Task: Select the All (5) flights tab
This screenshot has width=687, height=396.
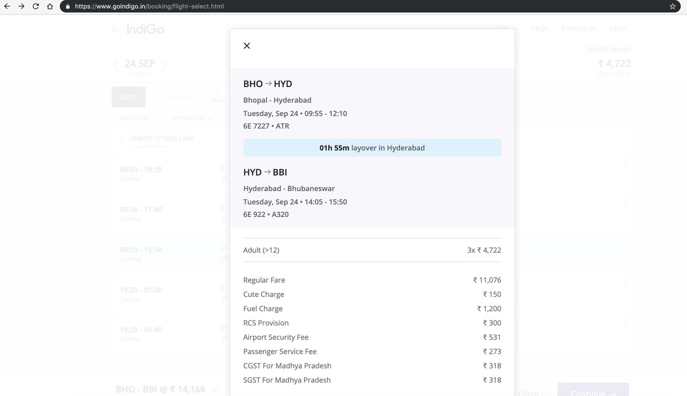Action: click(128, 97)
